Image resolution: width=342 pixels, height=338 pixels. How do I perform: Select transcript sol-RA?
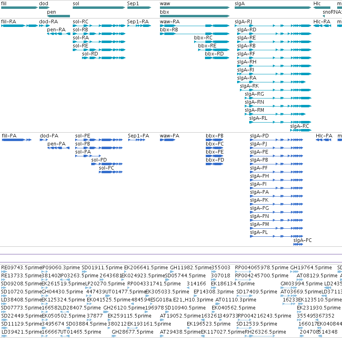point(99,42)
